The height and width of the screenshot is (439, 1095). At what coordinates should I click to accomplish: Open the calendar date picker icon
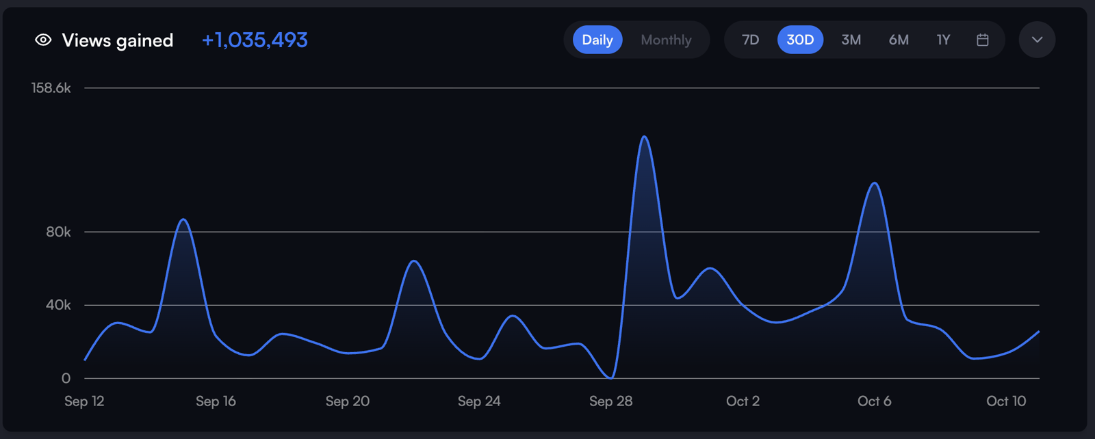[x=982, y=40]
